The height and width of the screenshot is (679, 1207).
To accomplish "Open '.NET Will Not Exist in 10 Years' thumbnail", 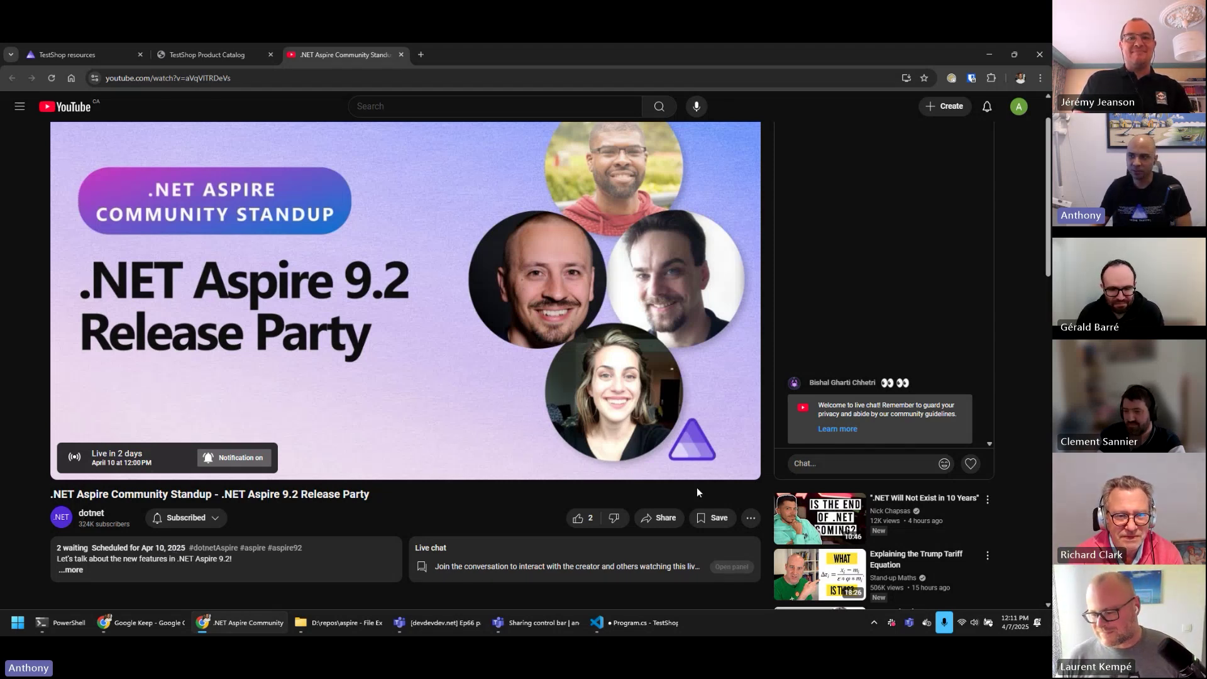I will pos(820,519).
